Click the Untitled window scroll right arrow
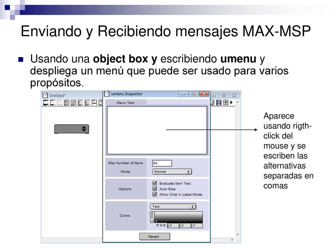The width and height of the screenshot is (332, 249). click(232, 240)
